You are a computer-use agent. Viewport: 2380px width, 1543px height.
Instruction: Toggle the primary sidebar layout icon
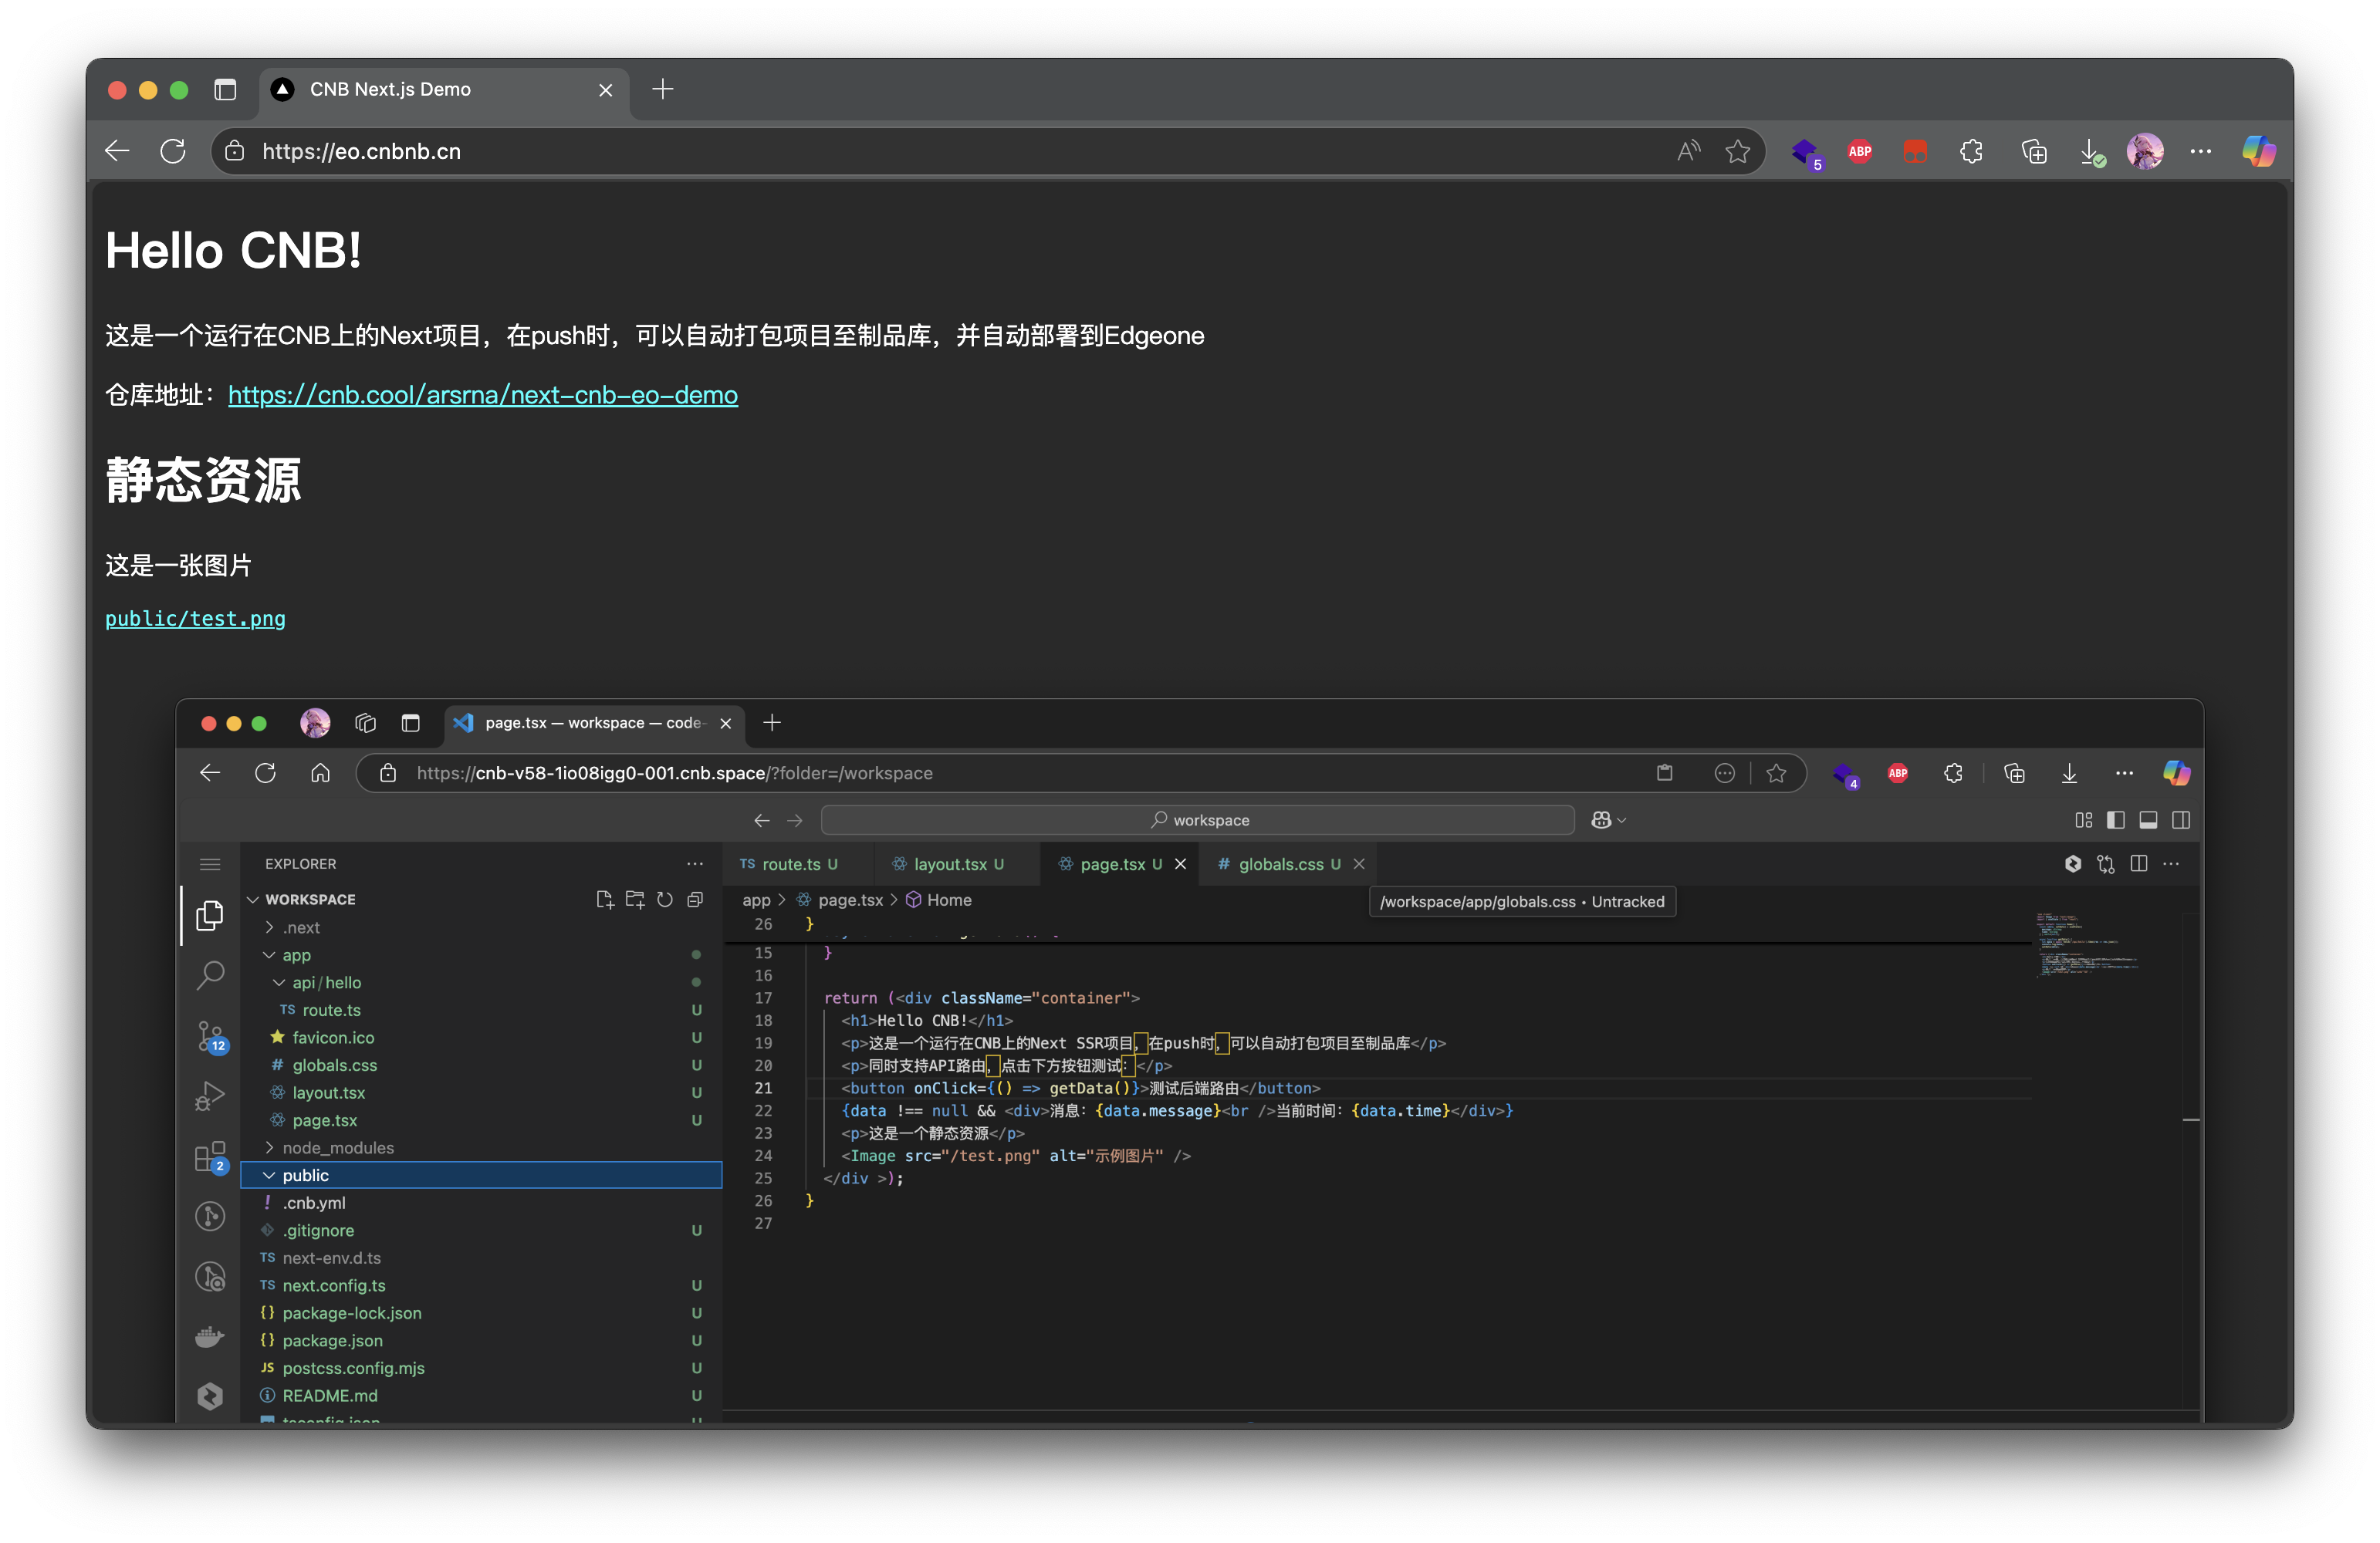(2115, 820)
